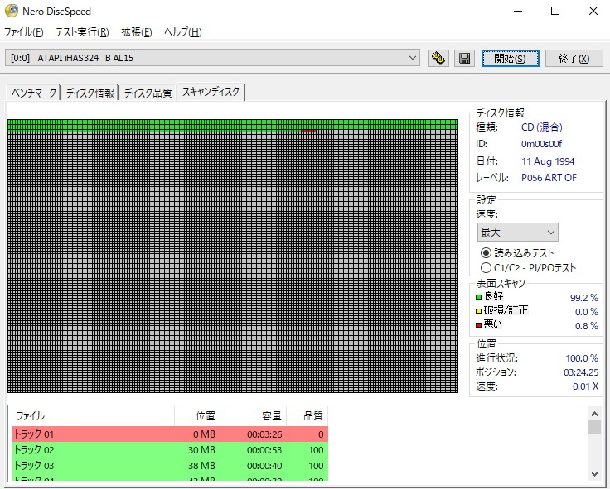
Task: Select the トラック 02 row
Action: 170,450
